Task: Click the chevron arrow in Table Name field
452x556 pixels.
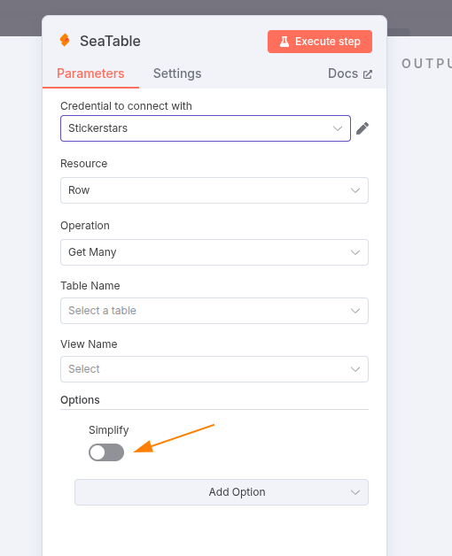Action: (355, 311)
